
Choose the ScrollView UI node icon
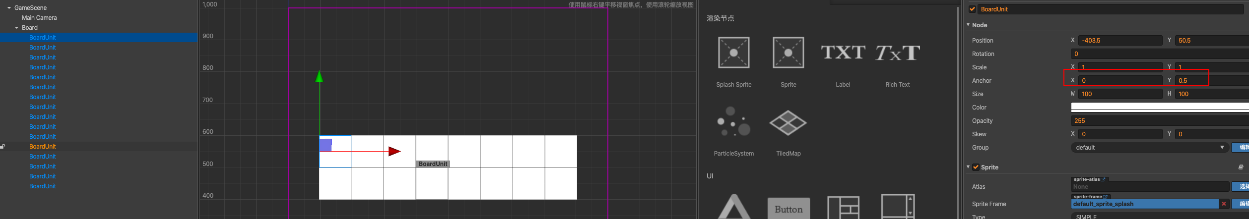[x=898, y=207]
